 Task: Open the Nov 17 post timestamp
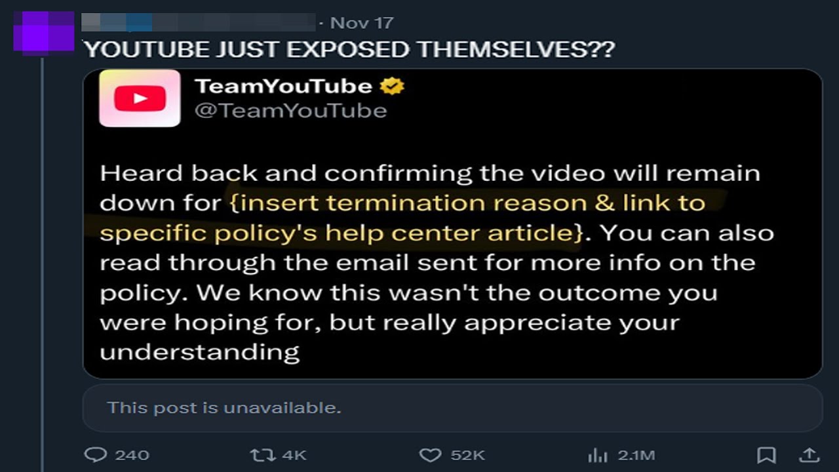pos(362,23)
